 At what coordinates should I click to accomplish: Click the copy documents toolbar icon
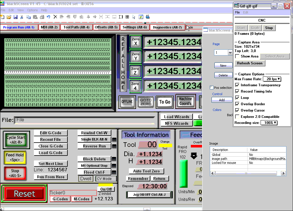point(28,17)
